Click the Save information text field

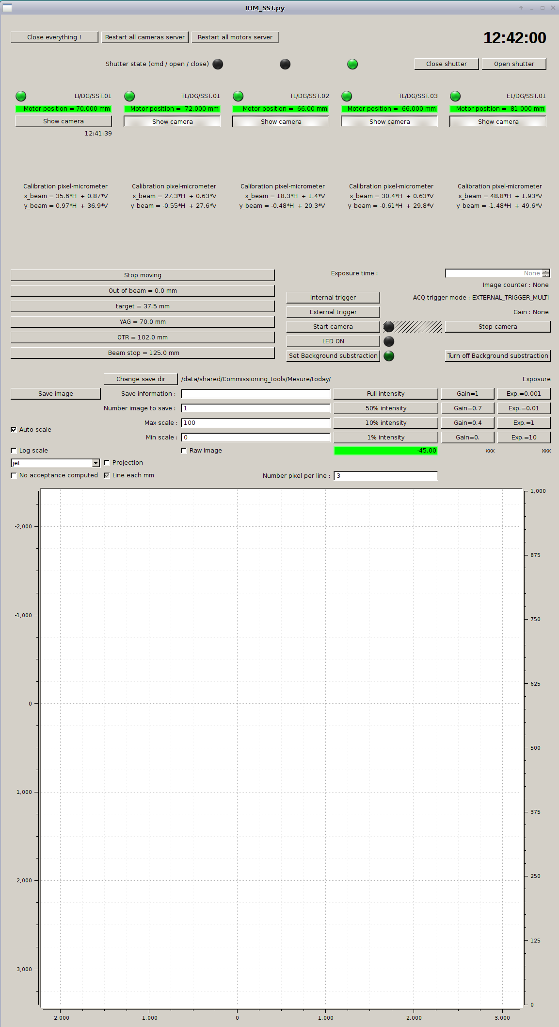[256, 394]
